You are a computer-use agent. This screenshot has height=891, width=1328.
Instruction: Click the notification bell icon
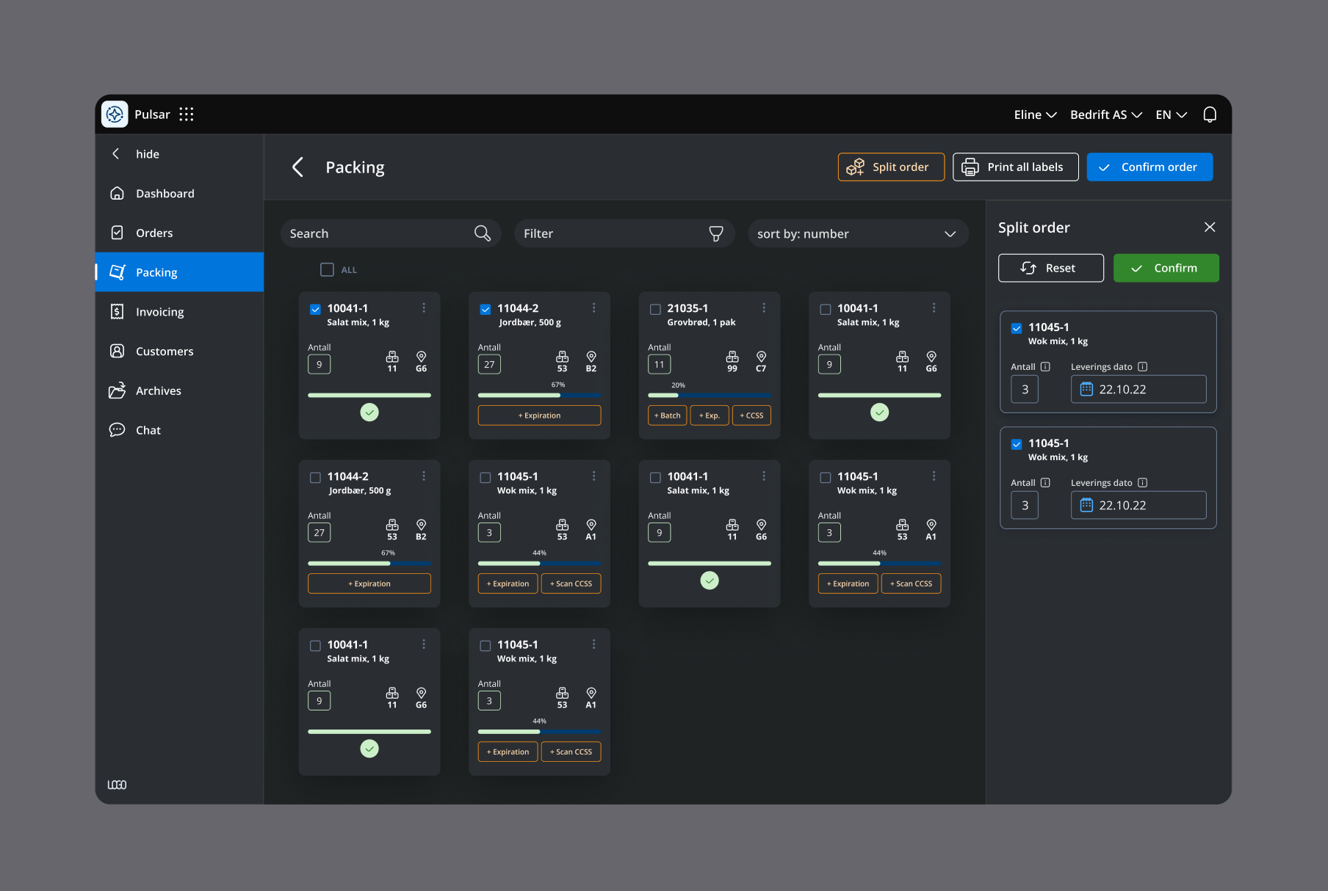pos(1210,114)
